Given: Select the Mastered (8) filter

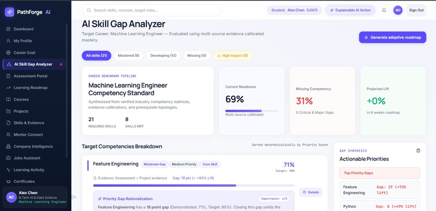Looking at the screenshot, I should tap(128, 56).
